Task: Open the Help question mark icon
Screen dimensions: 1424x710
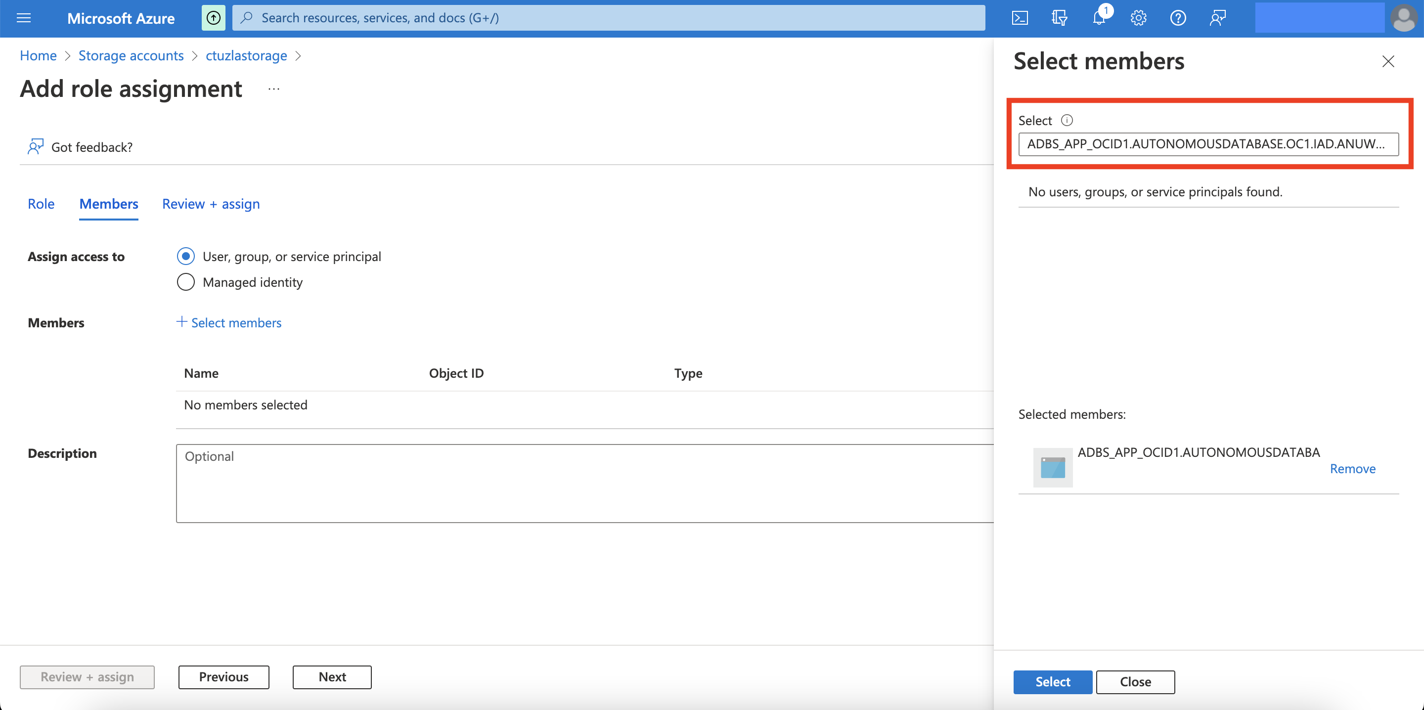Action: point(1178,18)
